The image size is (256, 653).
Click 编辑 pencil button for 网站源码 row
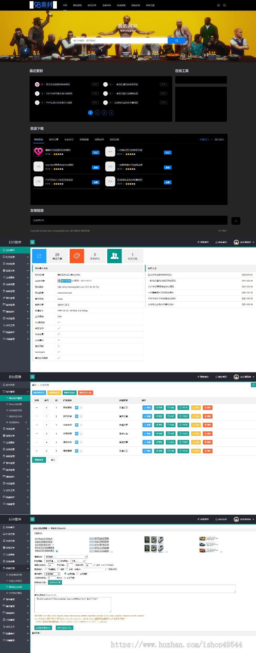[147, 408]
